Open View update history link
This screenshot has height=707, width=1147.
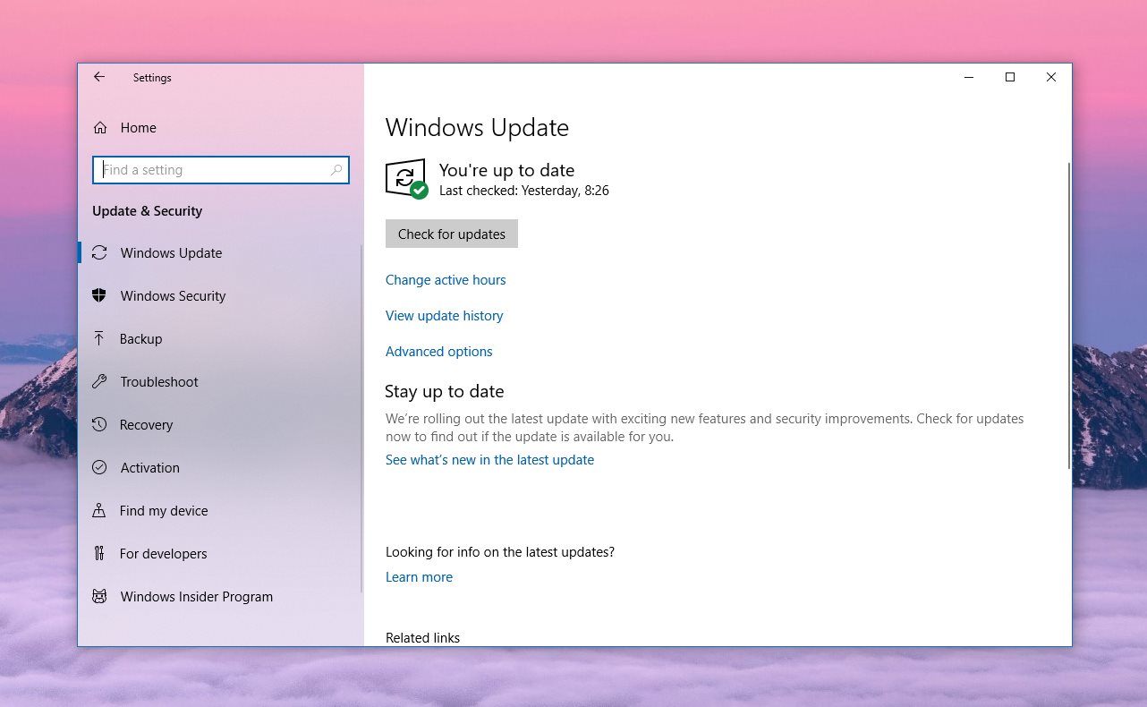445,316
